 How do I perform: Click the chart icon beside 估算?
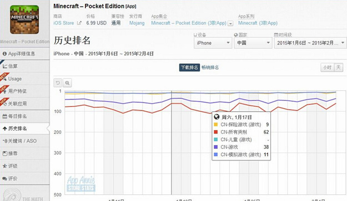pyautogui.click(x=4, y=66)
